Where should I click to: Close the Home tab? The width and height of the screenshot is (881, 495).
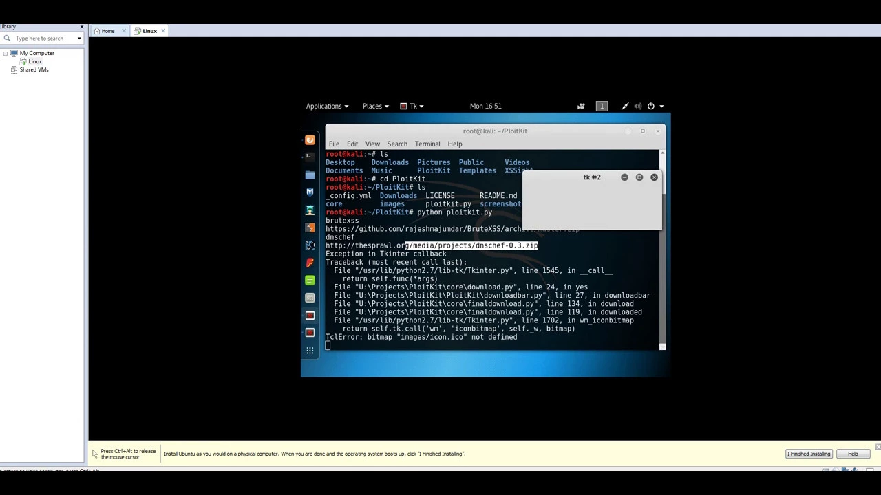coord(124,31)
